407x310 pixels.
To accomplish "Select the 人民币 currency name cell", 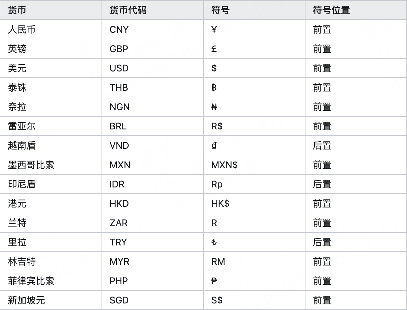I will [x=22, y=30].
